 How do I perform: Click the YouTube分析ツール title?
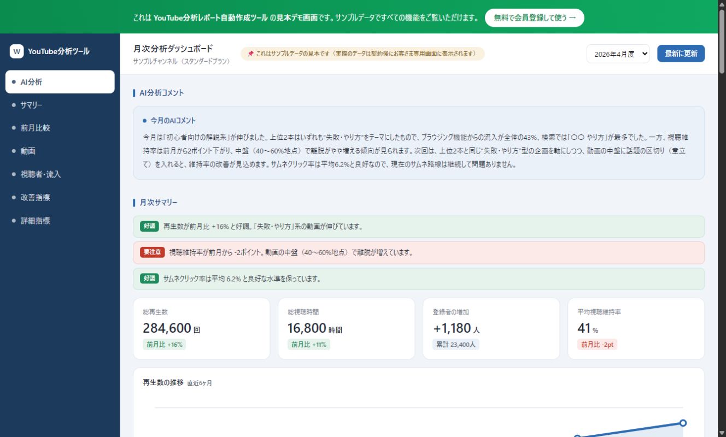pos(58,51)
